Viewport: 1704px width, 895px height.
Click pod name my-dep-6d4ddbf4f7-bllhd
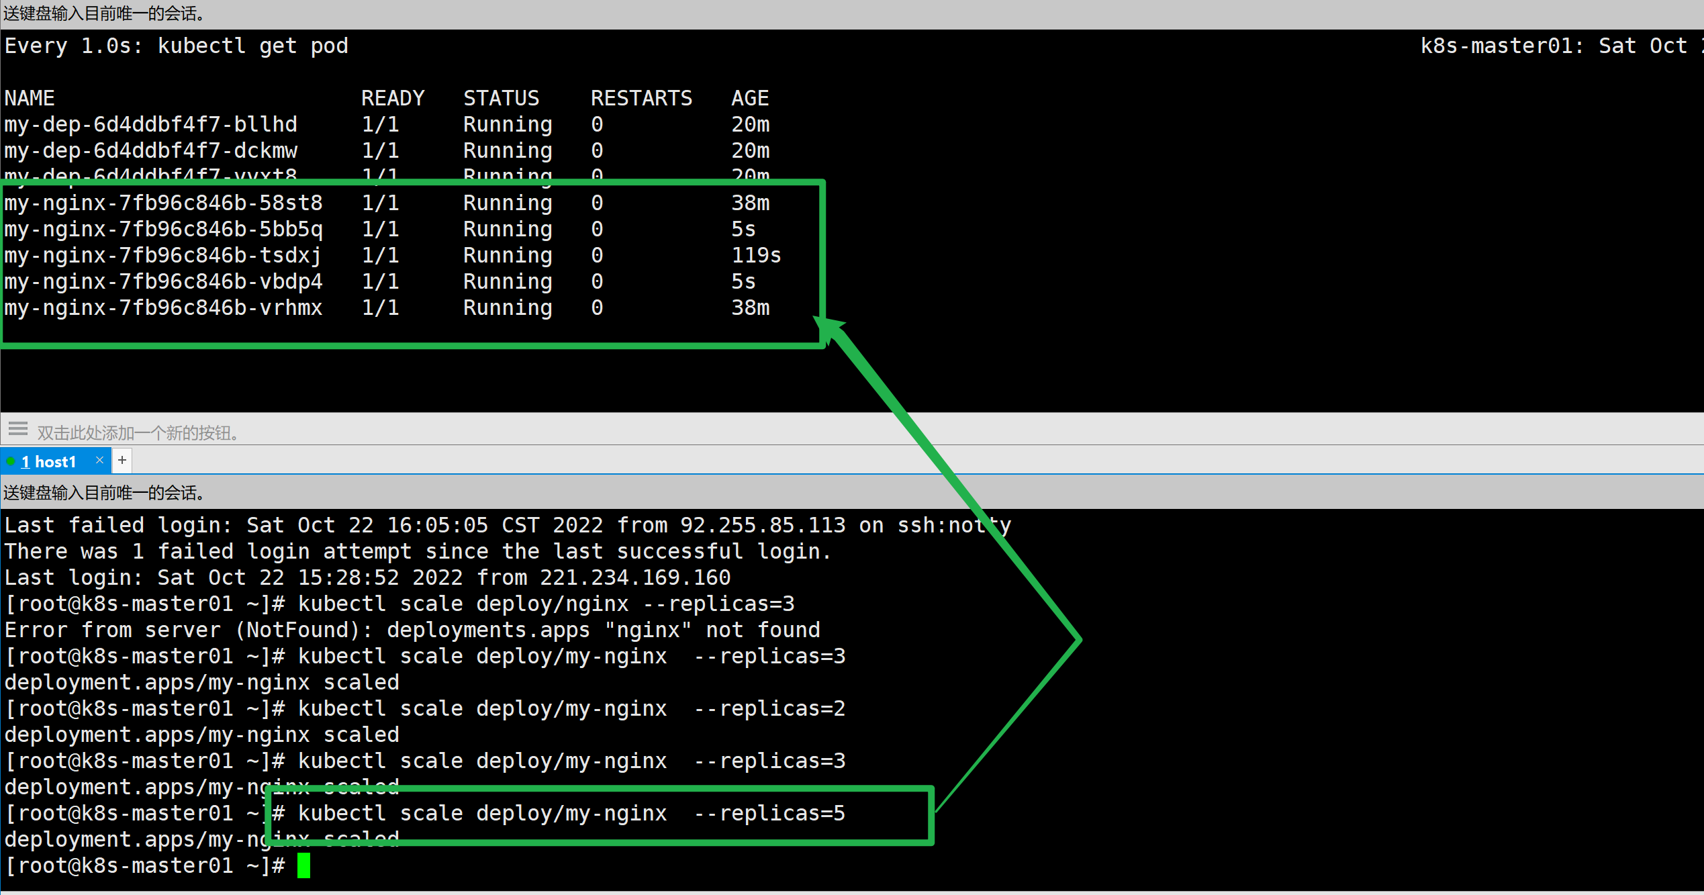tap(150, 124)
